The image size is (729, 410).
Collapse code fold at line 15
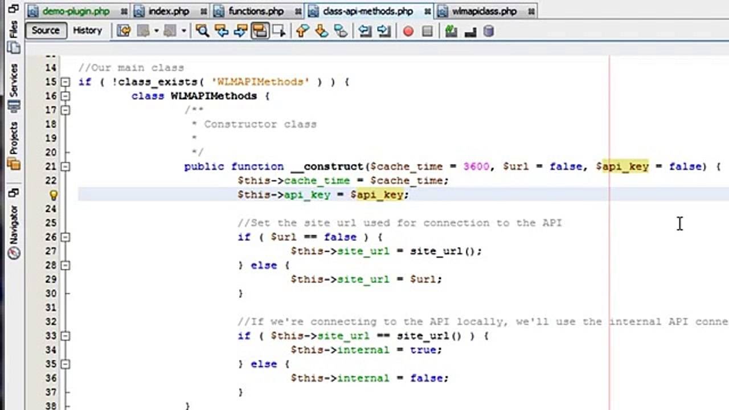click(x=65, y=82)
